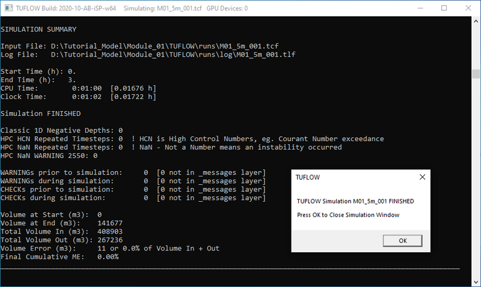Click the Log File path line
Screen dimensions: 481x287
pyautogui.click(x=147, y=55)
